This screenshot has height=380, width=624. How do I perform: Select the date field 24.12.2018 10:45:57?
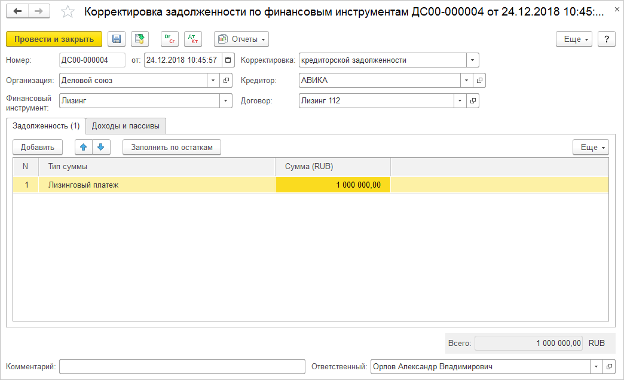183,60
